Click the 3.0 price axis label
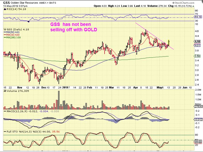 tap(197, 70)
